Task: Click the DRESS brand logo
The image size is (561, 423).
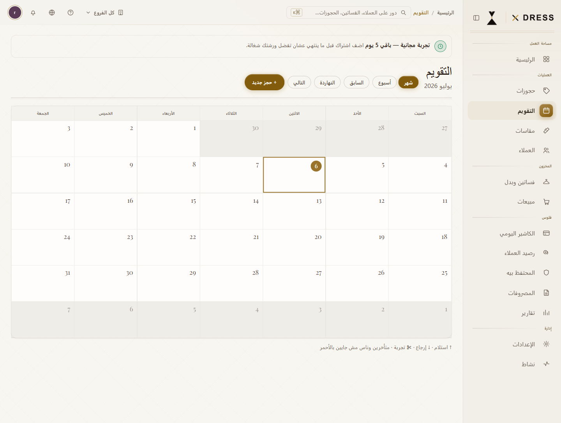Action: tap(533, 18)
